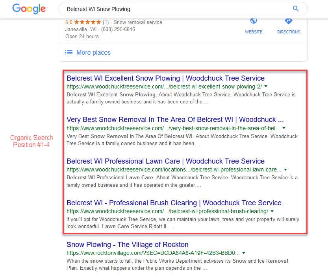This screenshot has height=280, width=328.
Task: Click the Directions diamond icon
Action: coord(289,21)
